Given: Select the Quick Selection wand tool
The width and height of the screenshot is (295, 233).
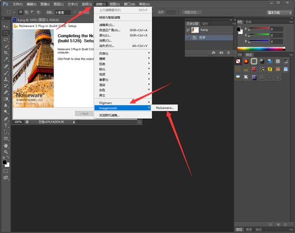Looking at the screenshot, I should (x=6, y=46).
